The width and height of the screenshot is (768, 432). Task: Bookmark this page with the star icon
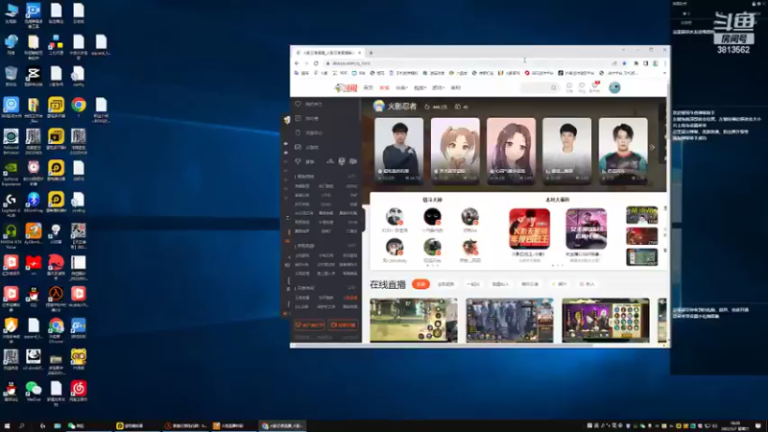(625, 63)
